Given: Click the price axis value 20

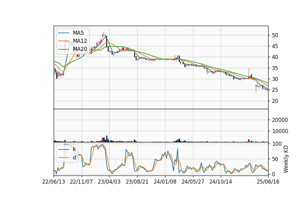Looking at the screenshot, I should (x=275, y=101).
